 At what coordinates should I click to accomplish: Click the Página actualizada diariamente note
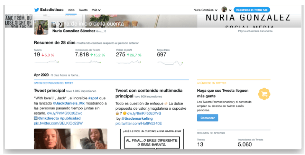(x=255, y=31)
